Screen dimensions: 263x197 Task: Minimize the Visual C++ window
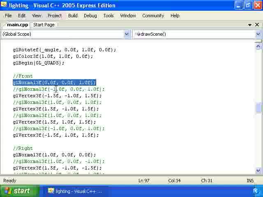point(238,5)
